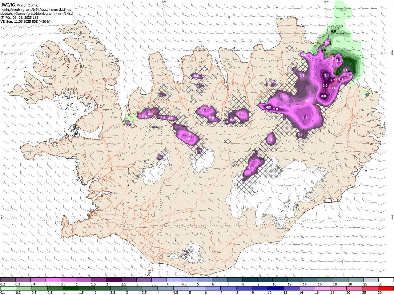Pick the medium green 0.5 swatch in lower legend

[x=39, y=288]
